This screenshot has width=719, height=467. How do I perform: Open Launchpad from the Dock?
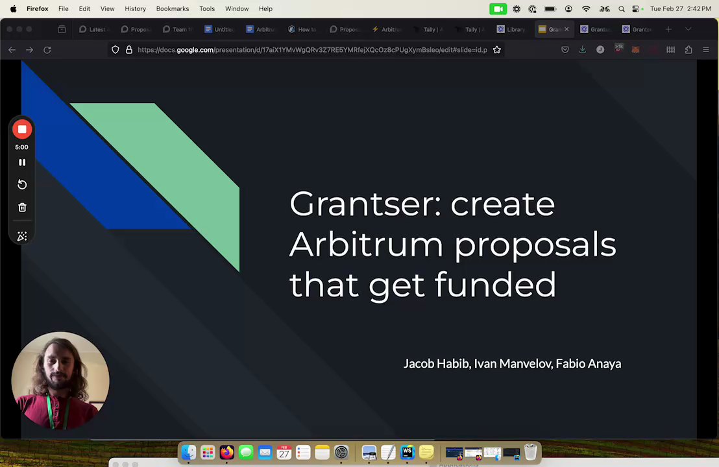click(208, 453)
